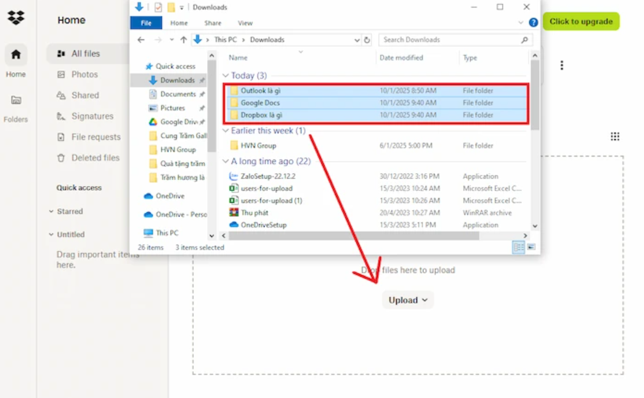The height and width of the screenshot is (398, 644).
Task: Switch to the View tab in Explorer
Action: pos(245,22)
